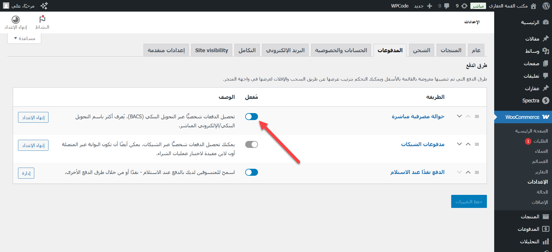Open the comments bubble icon in admin bar
Image resolution: width=552 pixels, height=252 pixels.
coord(447,6)
